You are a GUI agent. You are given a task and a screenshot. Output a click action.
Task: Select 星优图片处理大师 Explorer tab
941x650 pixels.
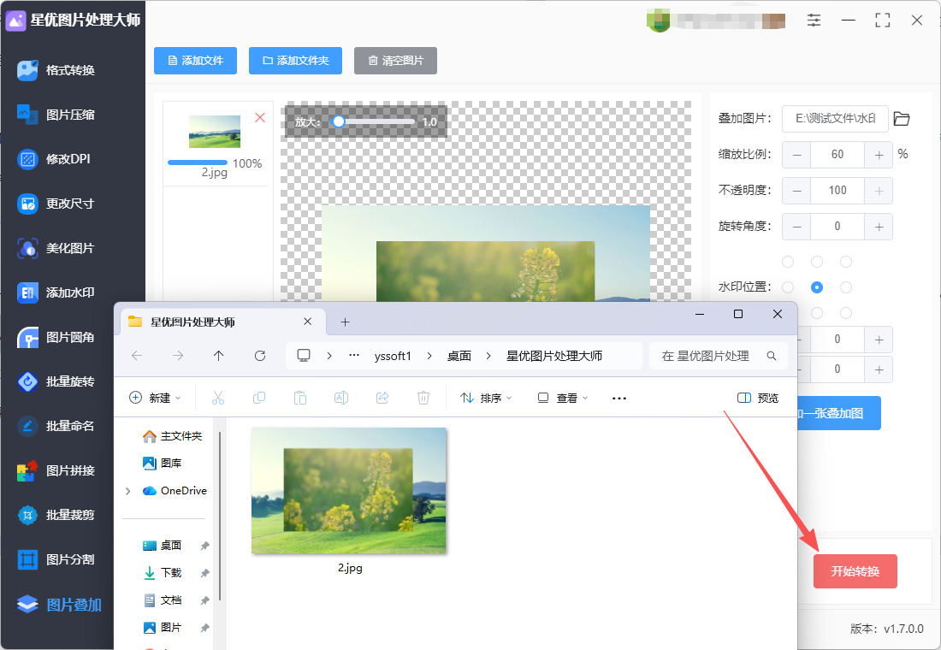pyautogui.click(x=222, y=322)
